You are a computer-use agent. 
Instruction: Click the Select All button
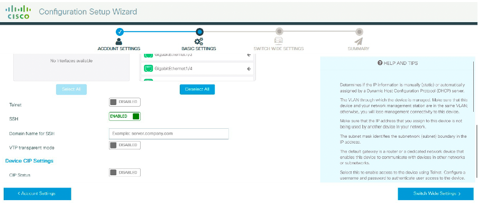71,89
